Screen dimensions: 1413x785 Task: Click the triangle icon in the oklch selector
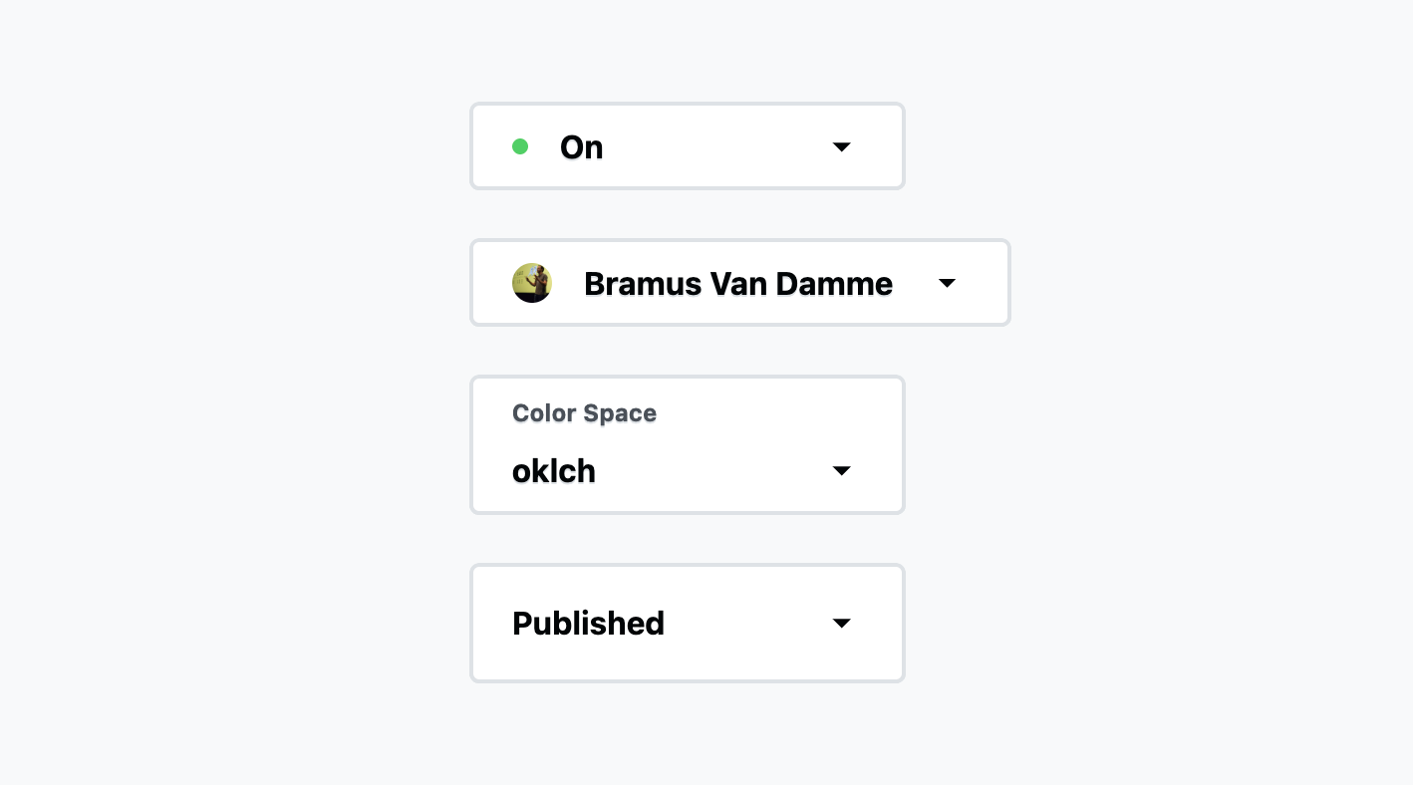[x=842, y=470]
